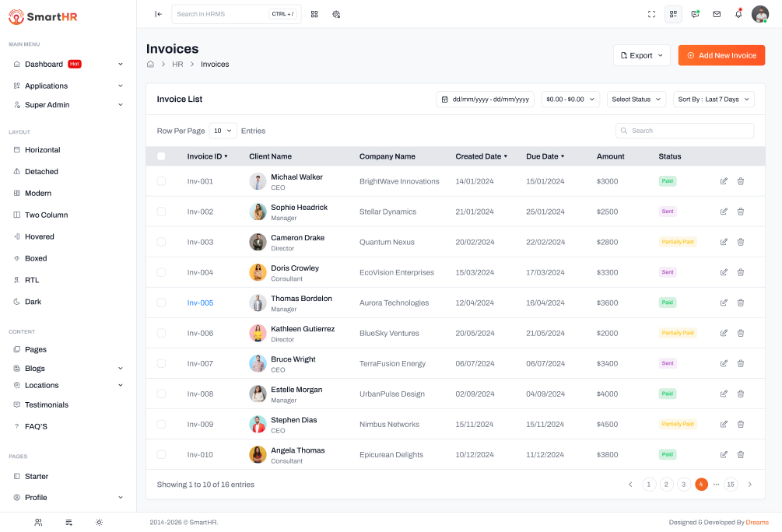Click the Add New Invoice button

pos(721,55)
